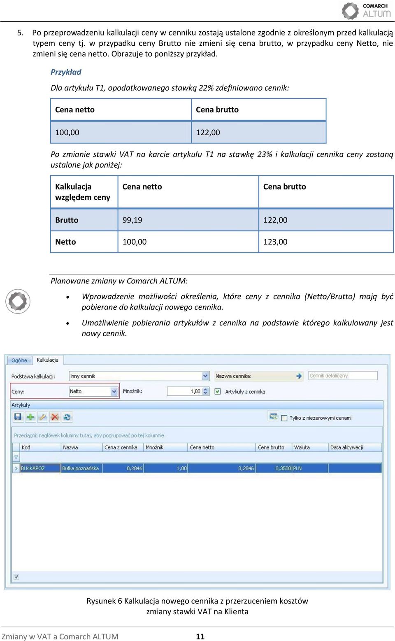Enable the Tylko z niezerowymi cenami checkbox
The width and height of the screenshot is (395, 641).
tap(284, 418)
